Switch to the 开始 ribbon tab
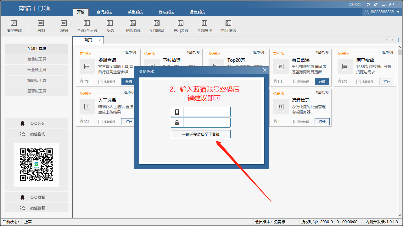 pyautogui.click(x=81, y=12)
